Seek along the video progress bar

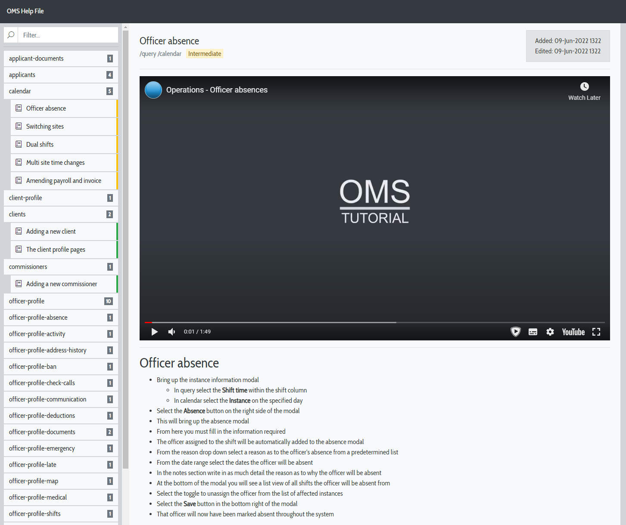374,322
